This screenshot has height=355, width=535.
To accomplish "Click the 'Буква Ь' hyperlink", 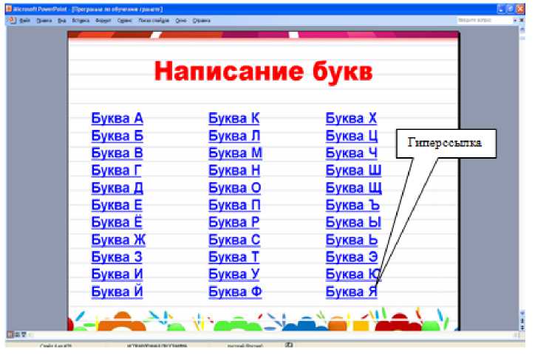I will (x=352, y=240).
